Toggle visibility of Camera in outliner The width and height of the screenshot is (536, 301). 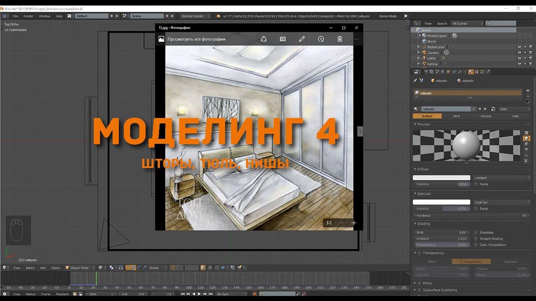(520, 53)
